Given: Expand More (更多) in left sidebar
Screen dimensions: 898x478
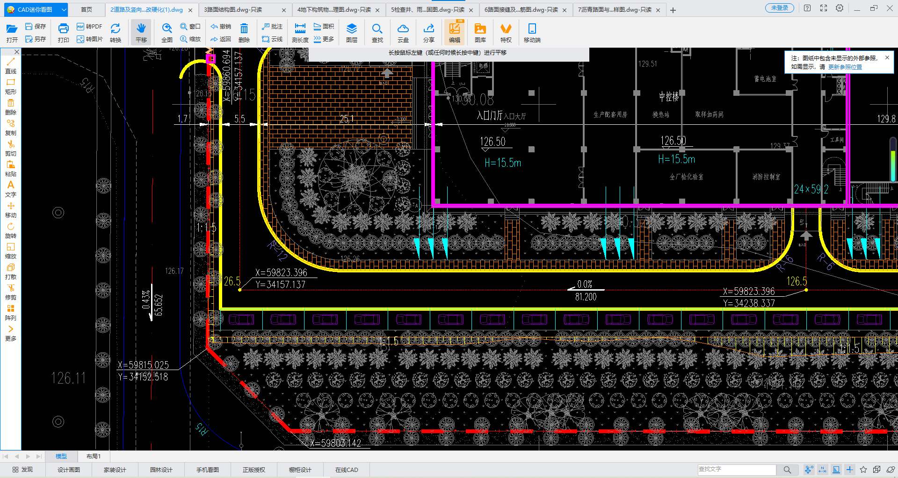Looking at the screenshot, I should (x=11, y=333).
